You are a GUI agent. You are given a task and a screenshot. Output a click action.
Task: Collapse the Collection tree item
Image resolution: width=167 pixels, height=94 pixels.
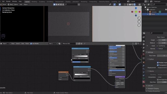point(145,10)
